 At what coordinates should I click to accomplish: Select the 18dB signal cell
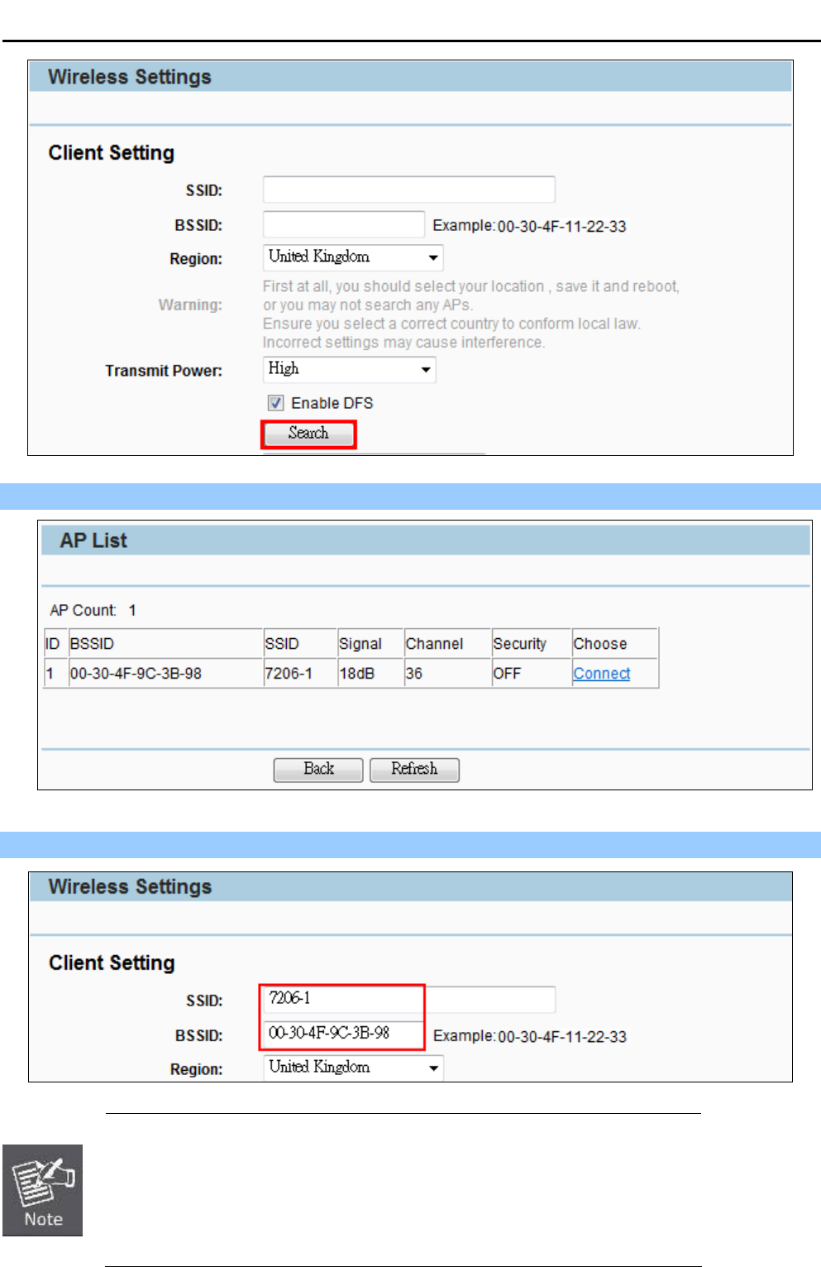370,673
